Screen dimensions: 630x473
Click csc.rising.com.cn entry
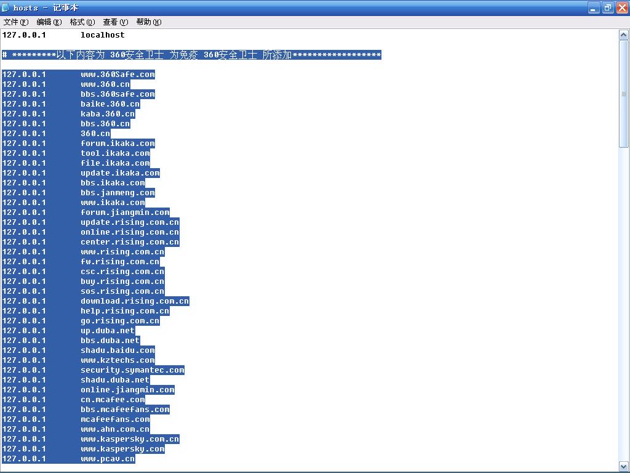point(122,272)
